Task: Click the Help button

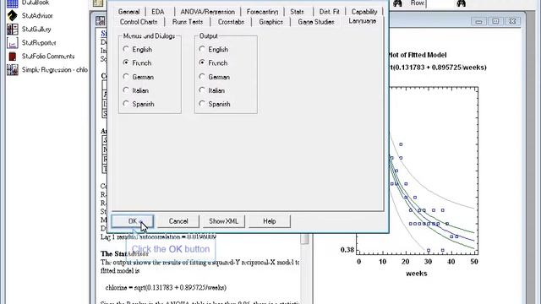Action: pyautogui.click(x=270, y=221)
